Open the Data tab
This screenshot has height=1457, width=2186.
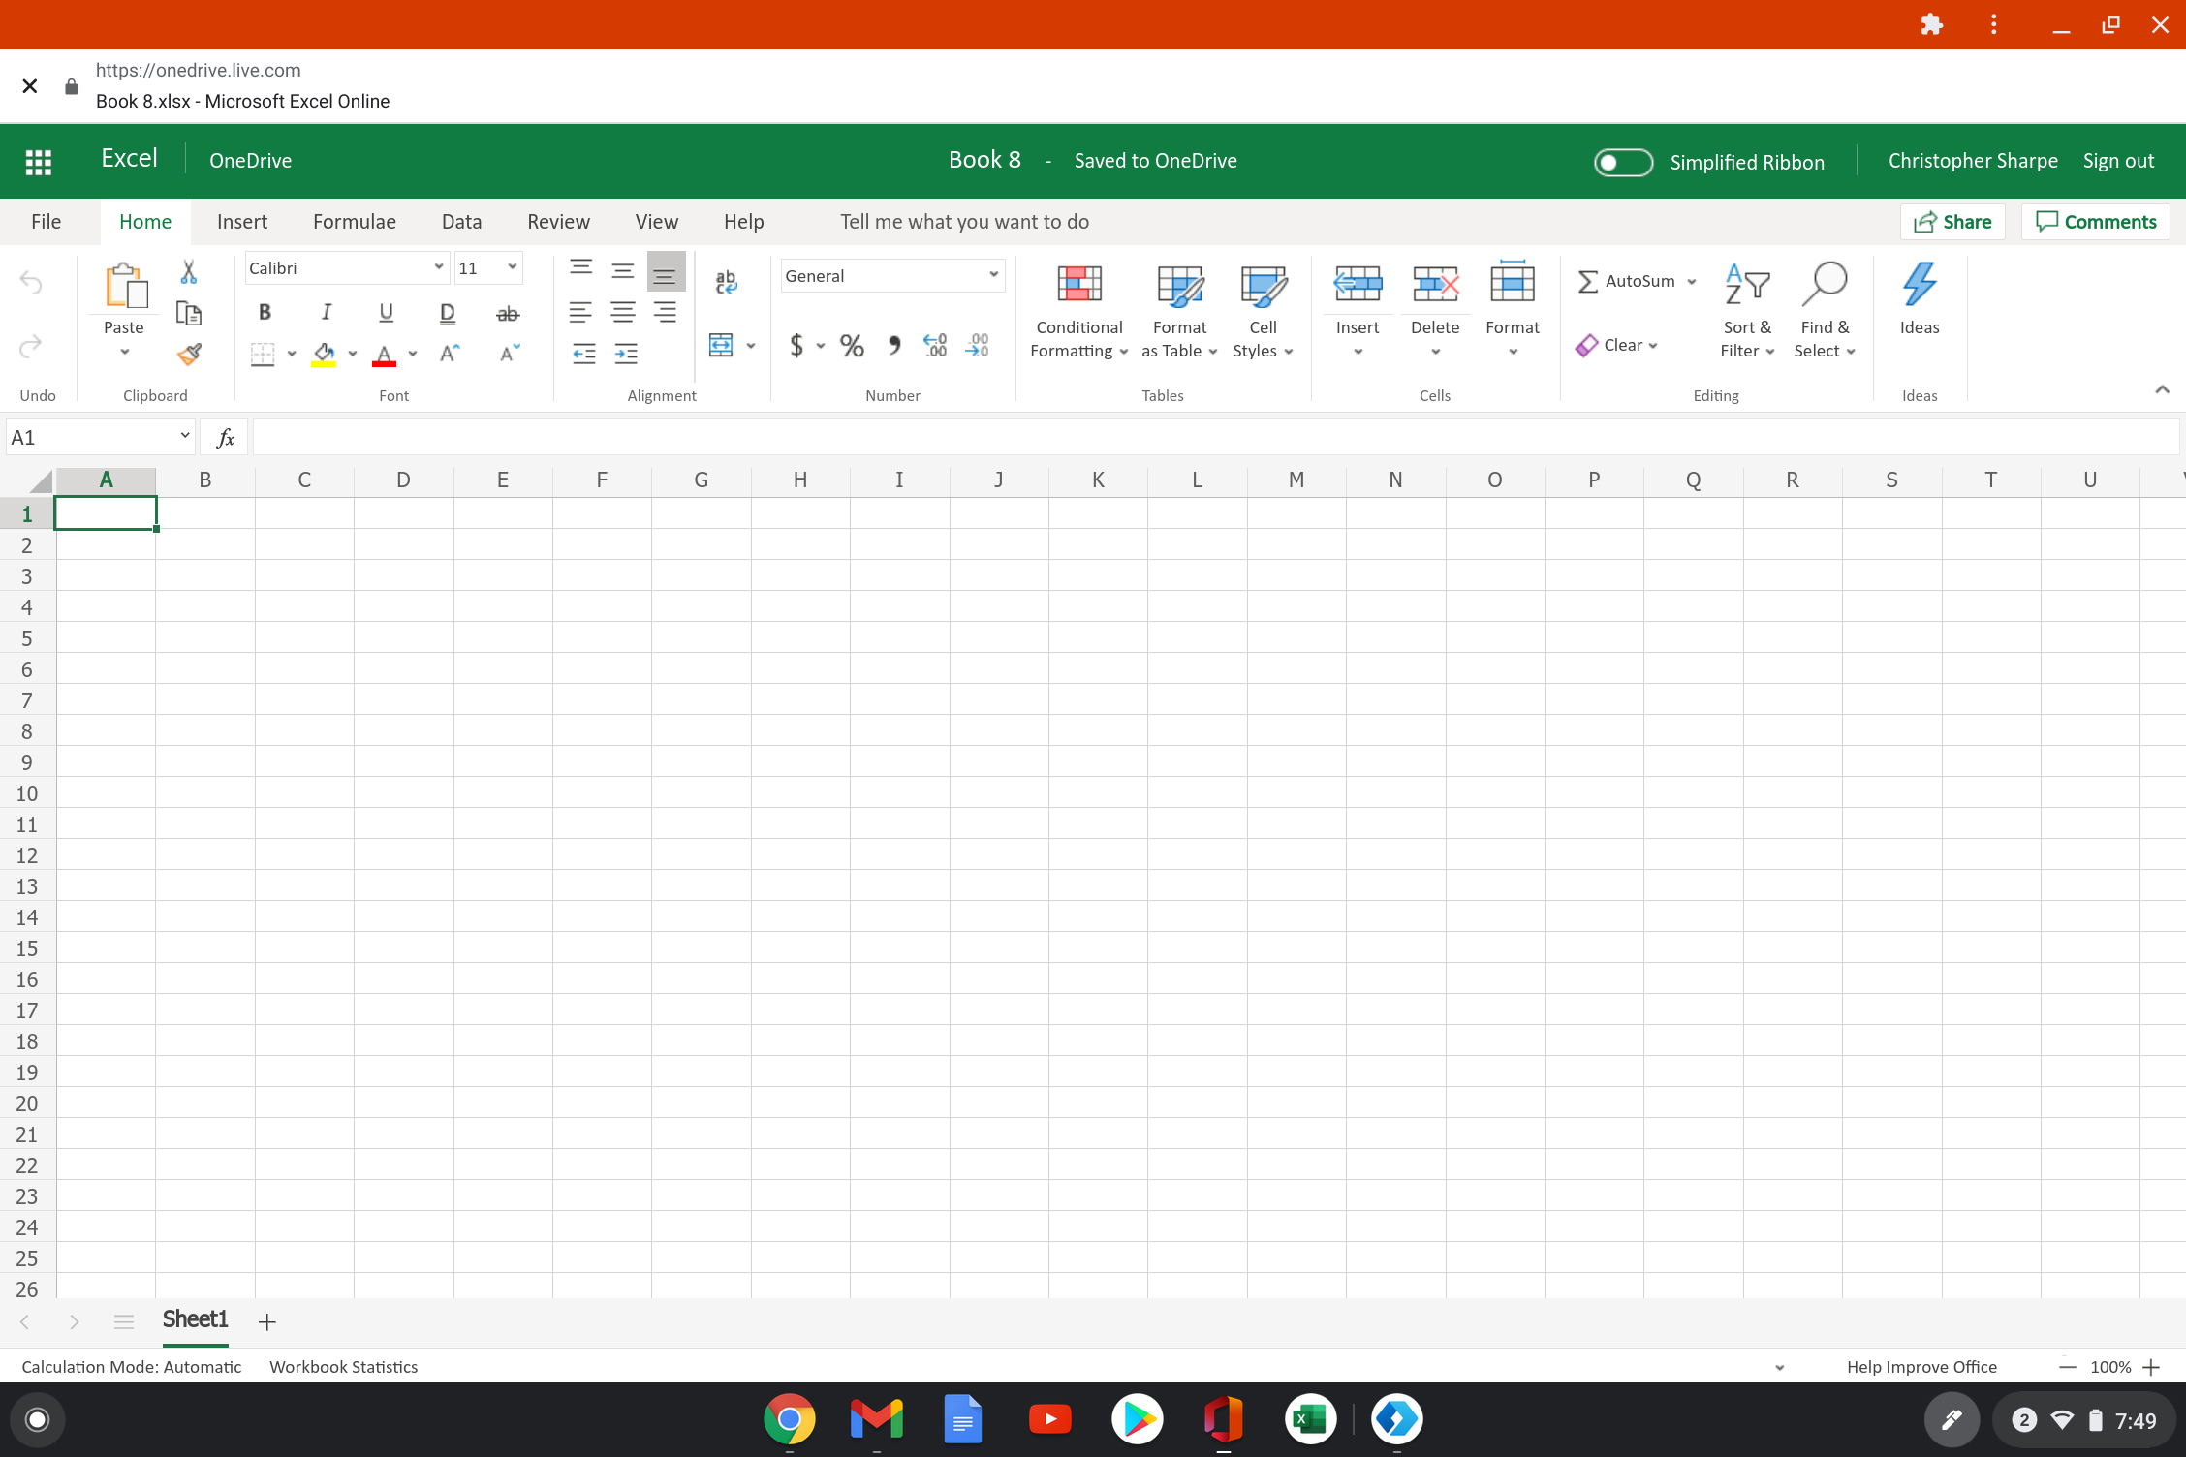(461, 222)
